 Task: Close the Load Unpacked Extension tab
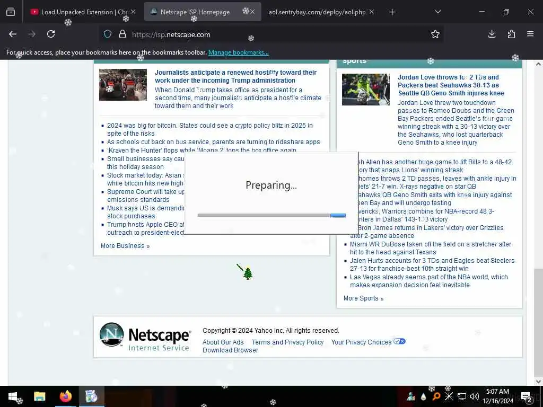[133, 12]
